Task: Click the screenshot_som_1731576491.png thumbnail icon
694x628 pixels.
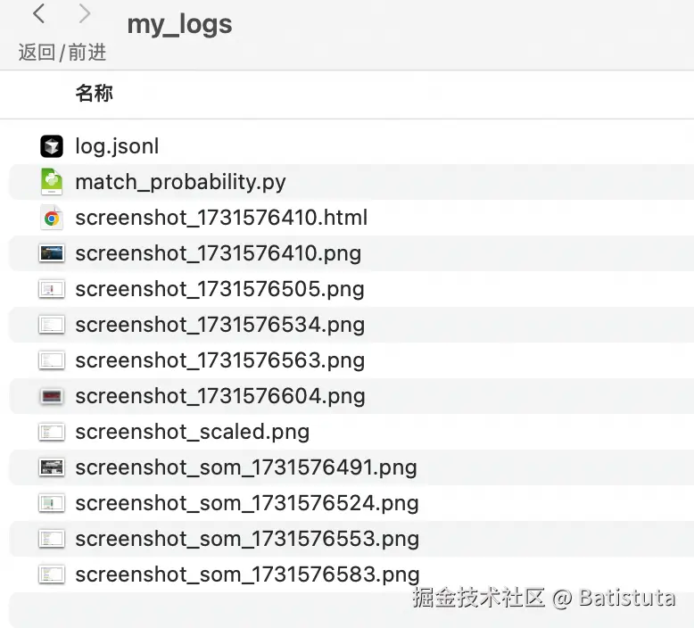Action: (x=52, y=467)
